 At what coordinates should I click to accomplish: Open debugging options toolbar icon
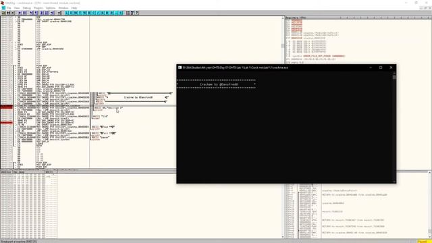coord(128,13)
